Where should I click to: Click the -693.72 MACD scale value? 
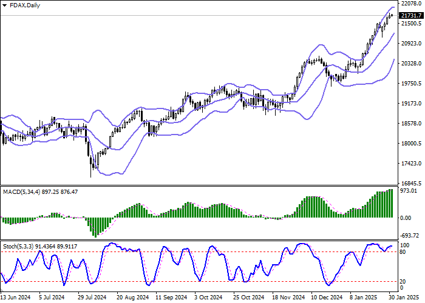pyautogui.click(x=410, y=236)
